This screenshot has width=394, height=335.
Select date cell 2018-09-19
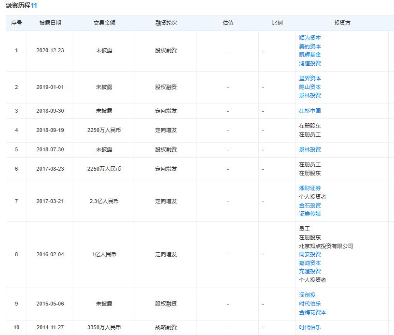[x=50, y=131]
